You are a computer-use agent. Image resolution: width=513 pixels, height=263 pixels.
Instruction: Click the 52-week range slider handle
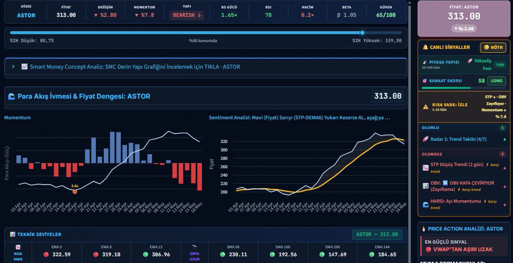[362, 32]
